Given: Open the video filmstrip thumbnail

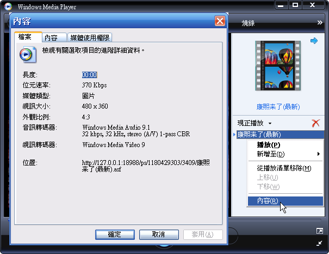Looking at the screenshot, I should [x=278, y=66].
